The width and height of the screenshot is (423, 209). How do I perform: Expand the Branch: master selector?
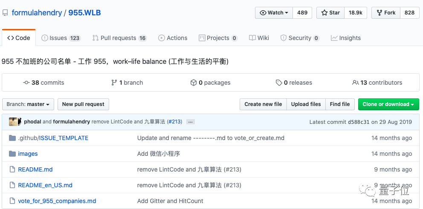[28, 104]
